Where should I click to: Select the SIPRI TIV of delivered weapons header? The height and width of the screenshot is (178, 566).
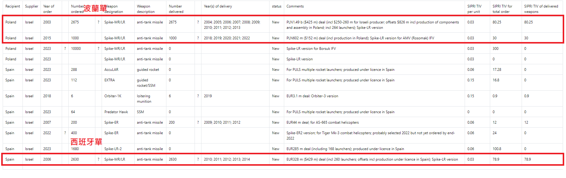pyautogui.click(x=541, y=9)
